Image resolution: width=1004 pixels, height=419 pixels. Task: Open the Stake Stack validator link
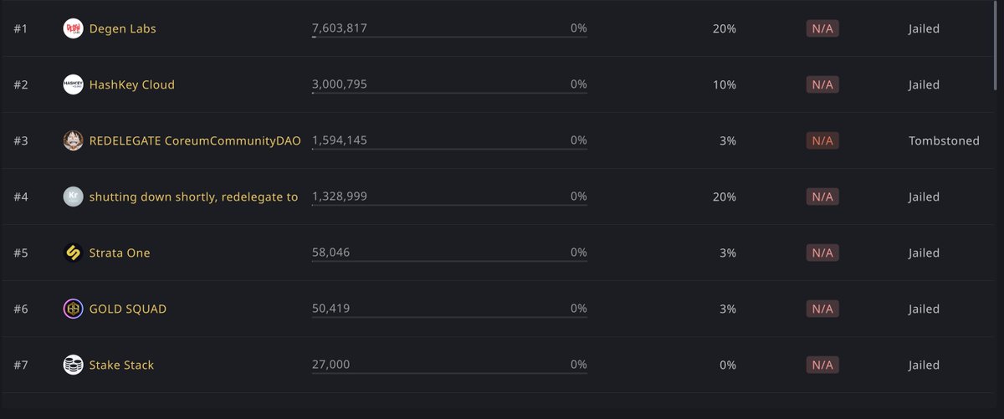[121, 365]
